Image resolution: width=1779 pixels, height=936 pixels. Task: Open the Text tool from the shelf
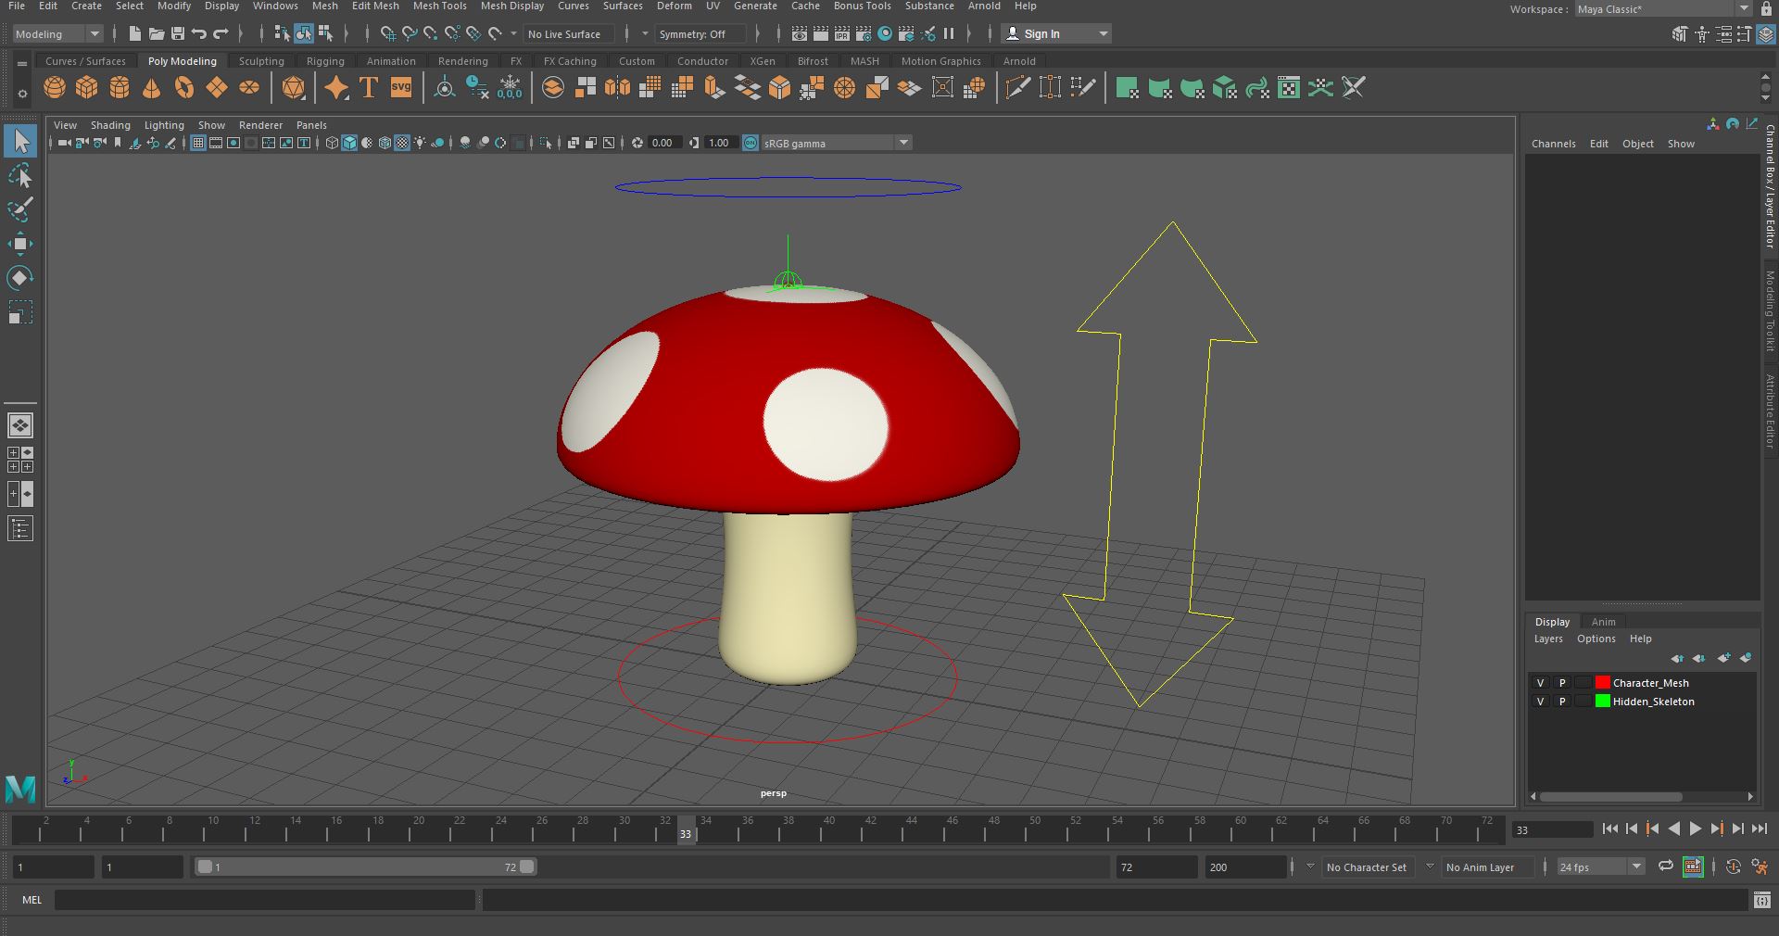367,88
